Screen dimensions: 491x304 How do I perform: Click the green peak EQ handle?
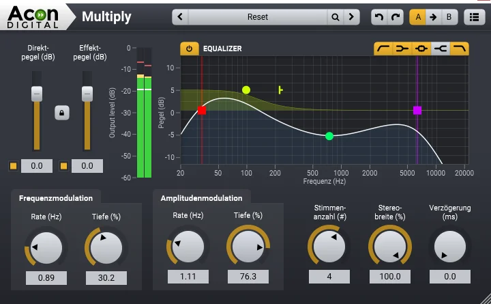tap(329, 136)
